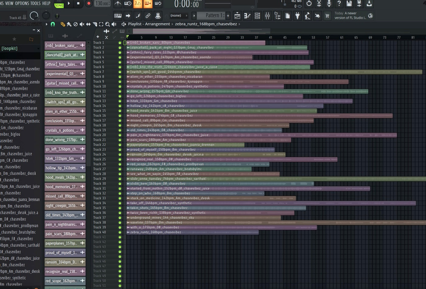Image resolution: width=426 pixels, height=289 pixels.
Task: Expand the Playlist options menu arrow
Action: tap(47, 24)
